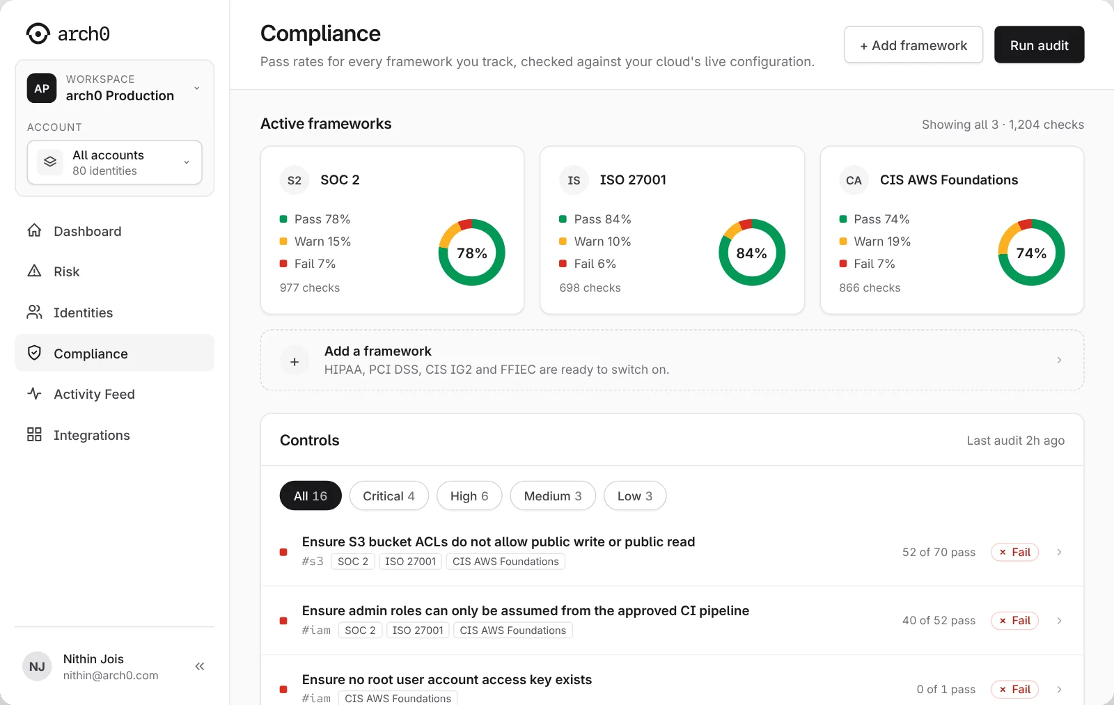Expand the Add a framework row chevron
Screen dimensions: 1114x705
point(1059,360)
